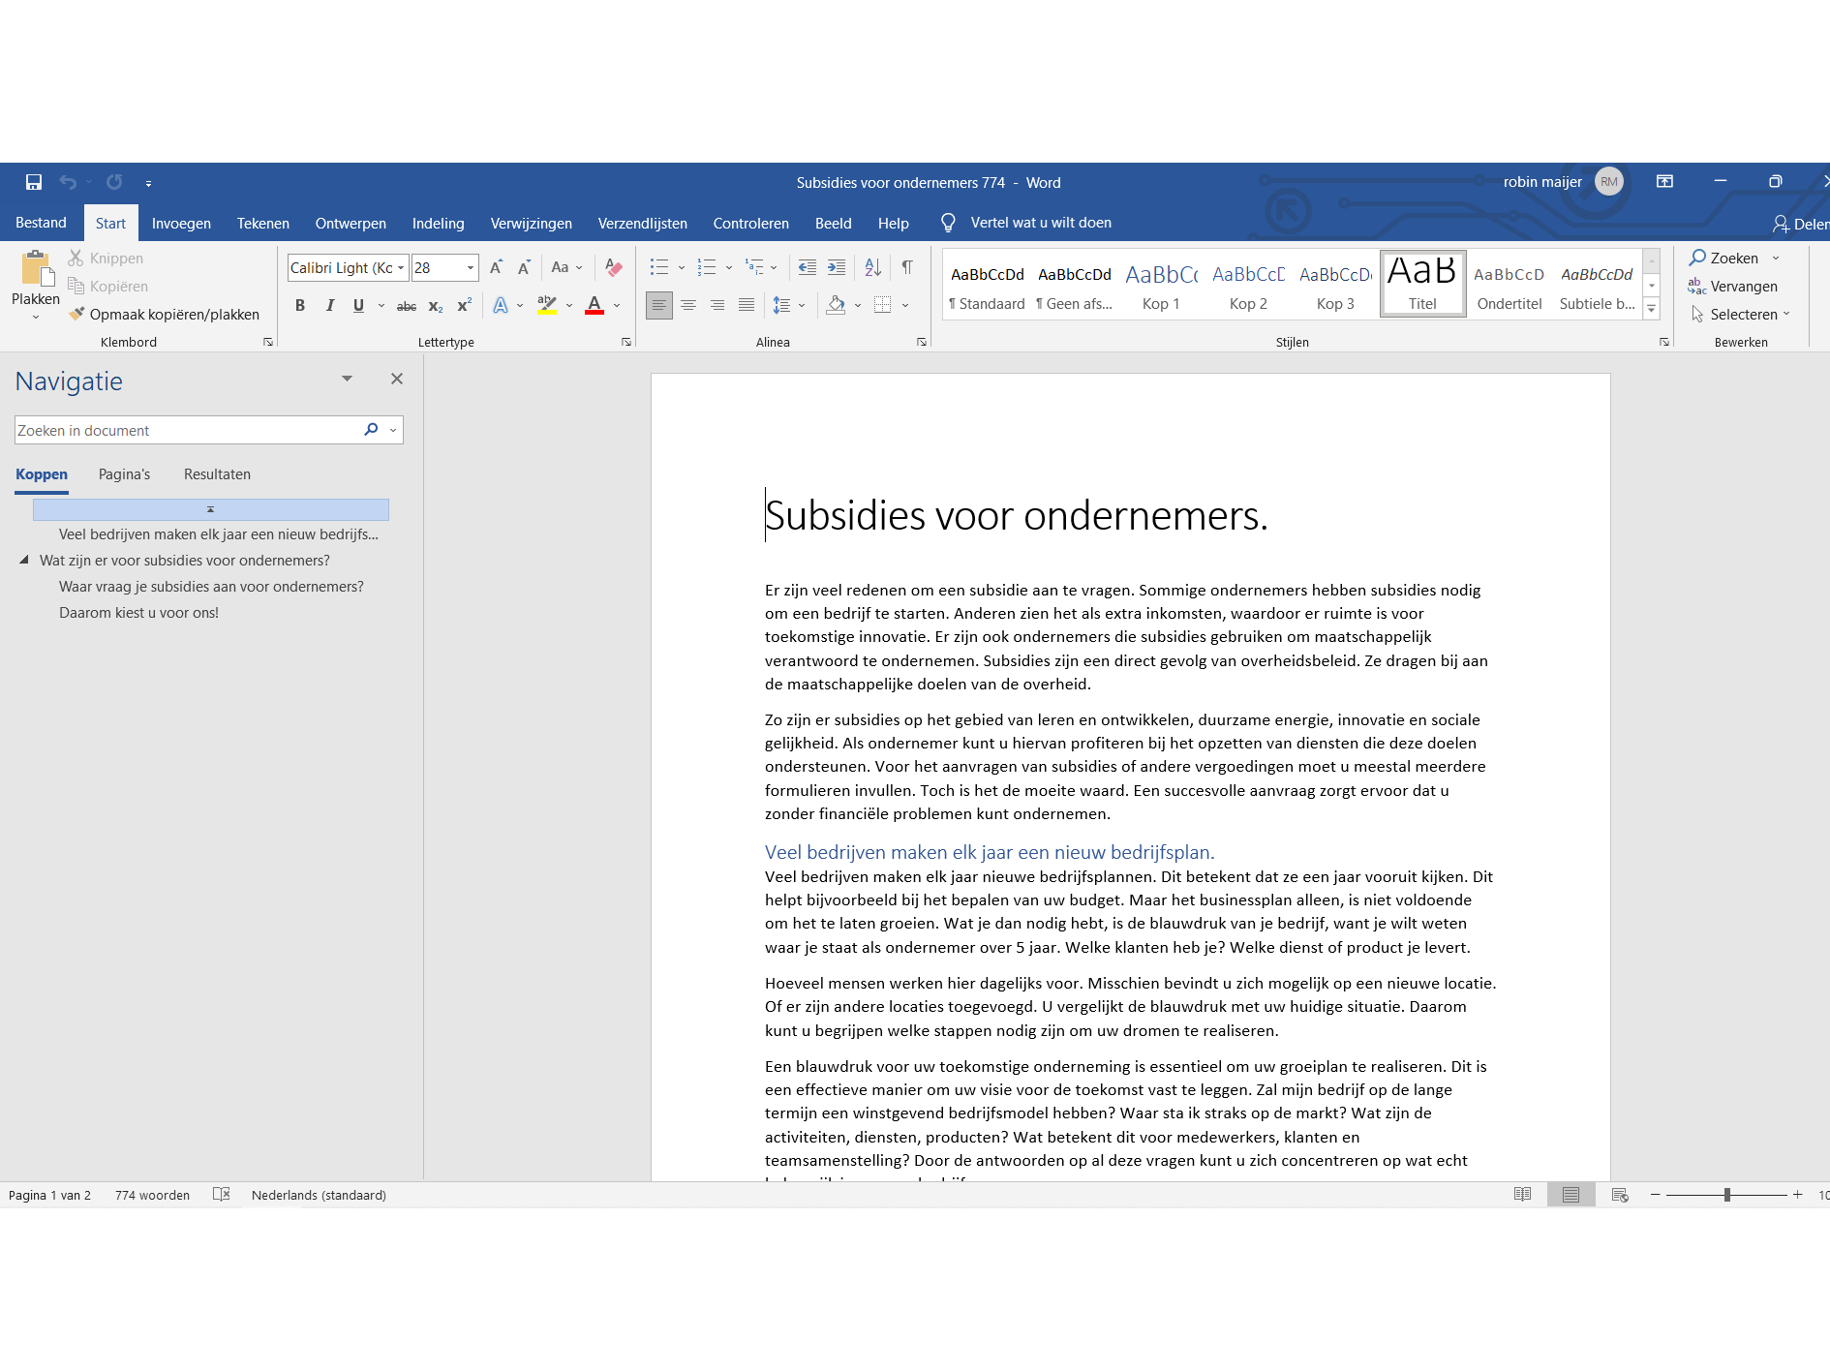1830x1372 pixels.
Task: Click the Undo arrow icon
Action: (68, 182)
